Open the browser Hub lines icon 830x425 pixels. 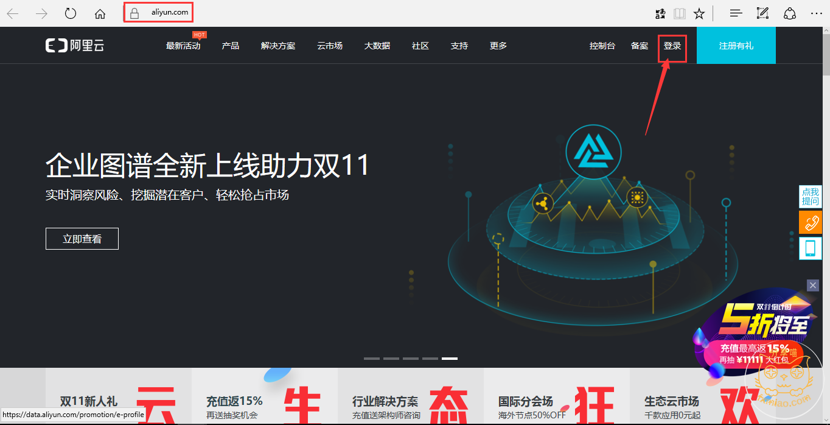tap(736, 13)
